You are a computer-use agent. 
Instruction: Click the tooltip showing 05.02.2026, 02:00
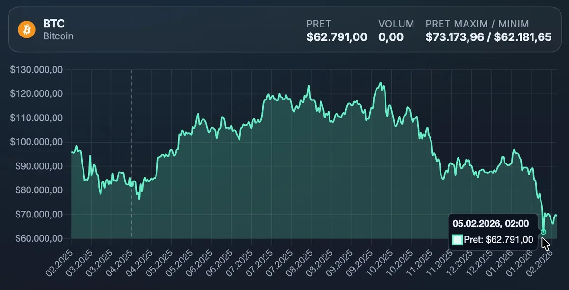(492, 223)
